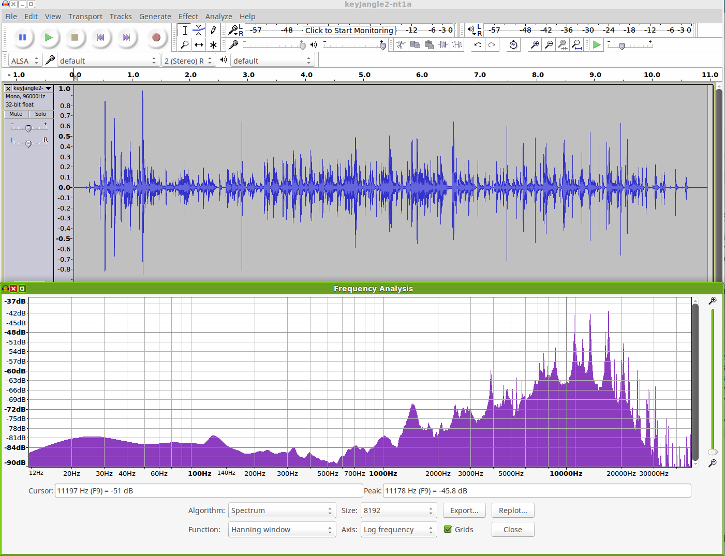The height and width of the screenshot is (556, 725).
Task: Open the recording meter microphone options
Action: tap(234, 31)
